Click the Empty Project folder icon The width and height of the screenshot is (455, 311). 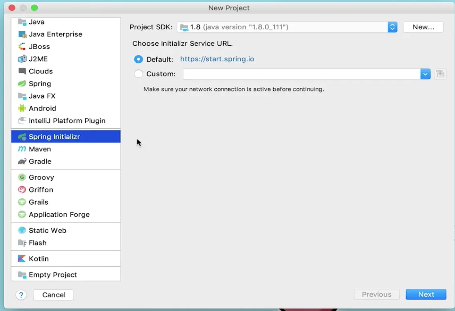(22, 275)
